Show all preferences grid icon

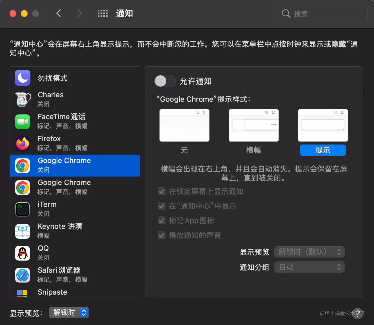coord(103,13)
